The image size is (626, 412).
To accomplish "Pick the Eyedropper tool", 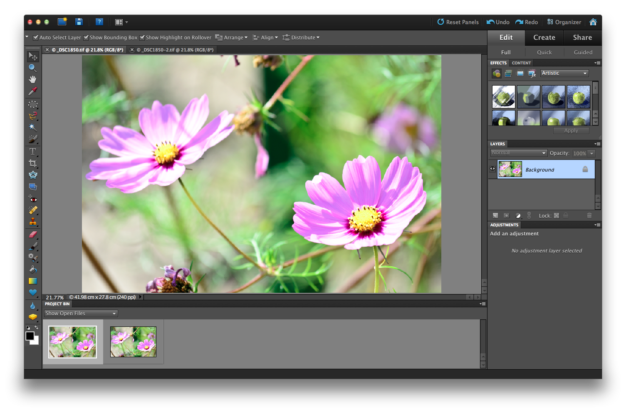I will [x=32, y=91].
